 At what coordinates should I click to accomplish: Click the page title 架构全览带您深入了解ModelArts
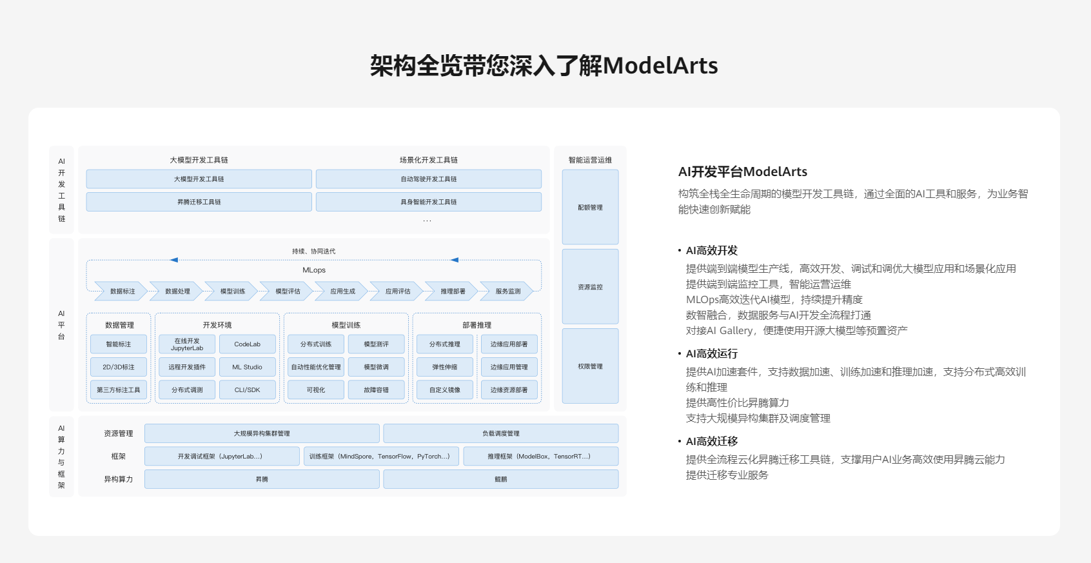pyautogui.click(x=544, y=66)
